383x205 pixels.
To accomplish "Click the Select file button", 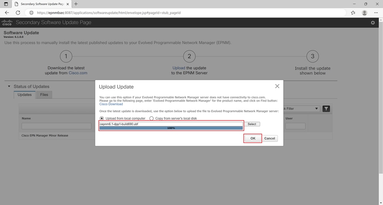I will (252, 124).
